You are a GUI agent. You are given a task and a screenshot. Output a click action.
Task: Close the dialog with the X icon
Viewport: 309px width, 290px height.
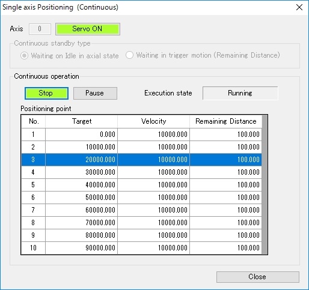299,7
